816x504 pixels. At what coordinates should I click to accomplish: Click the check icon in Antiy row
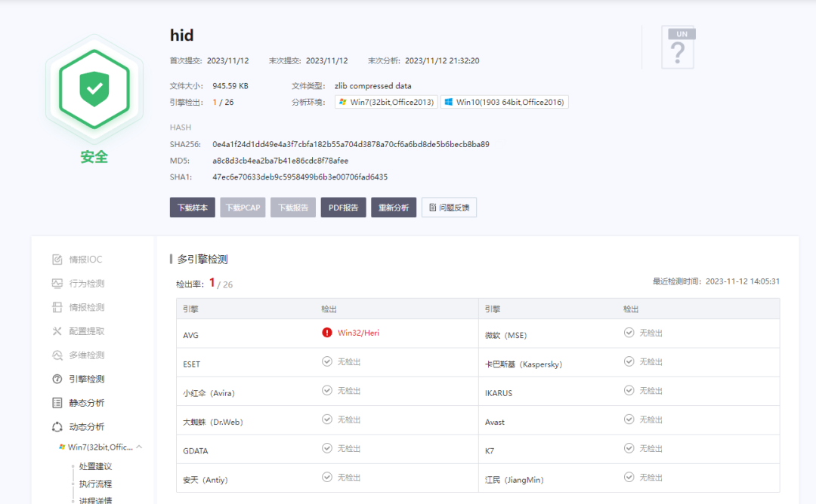[x=327, y=477]
